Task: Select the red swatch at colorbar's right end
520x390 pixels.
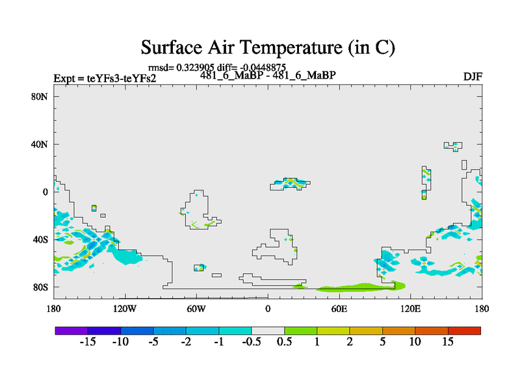Action: coord(464,330)
